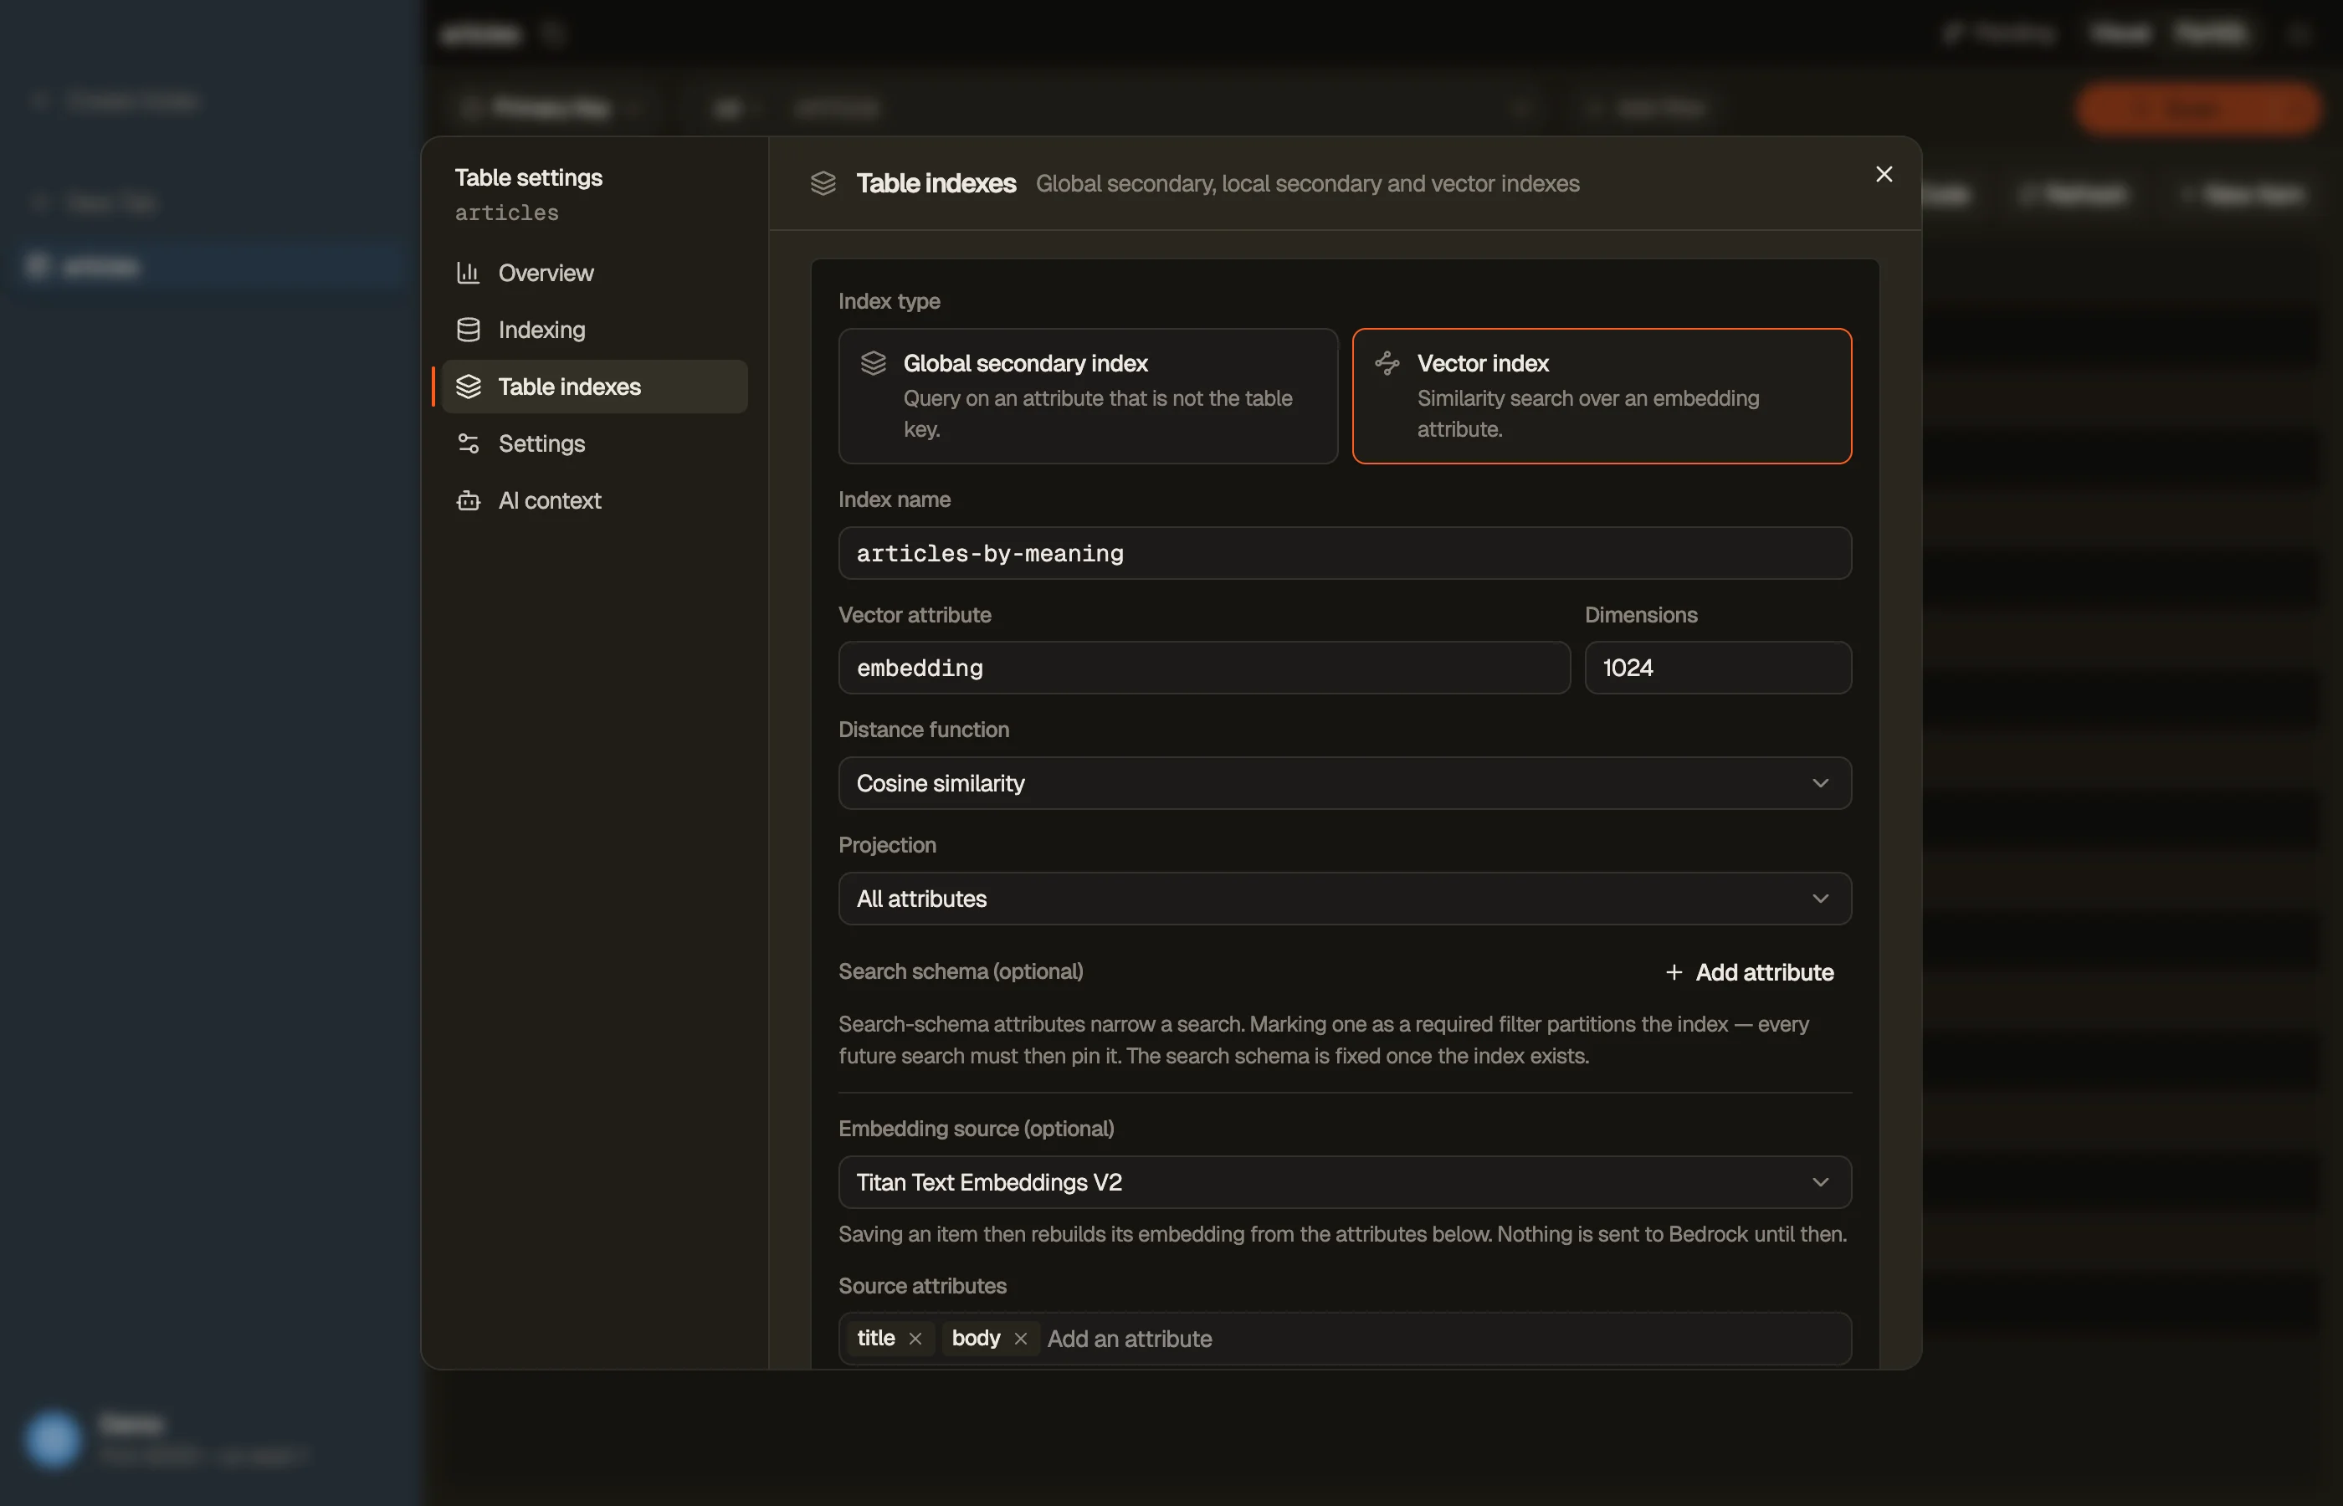Click the AI context robot icon
2343x1506 pixels.
click(469, 499)
